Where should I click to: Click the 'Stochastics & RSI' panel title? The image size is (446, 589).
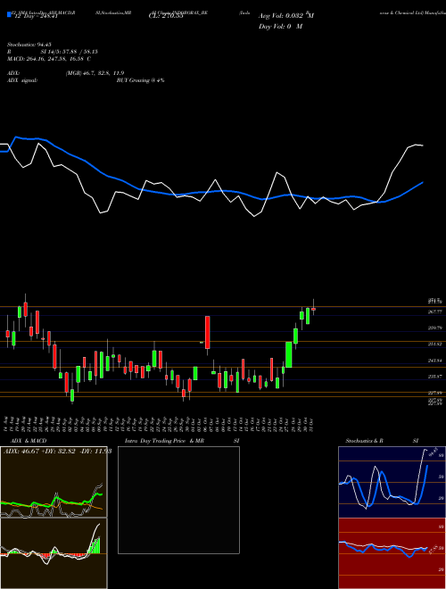pos(382,441)
